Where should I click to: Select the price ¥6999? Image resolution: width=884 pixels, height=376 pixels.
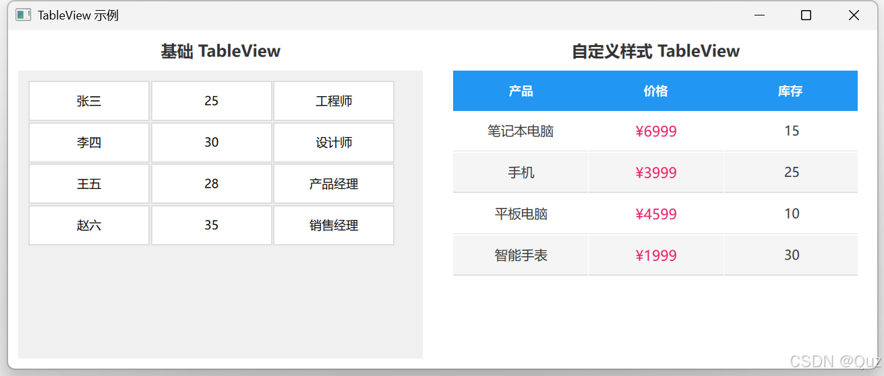pos(656,131)
